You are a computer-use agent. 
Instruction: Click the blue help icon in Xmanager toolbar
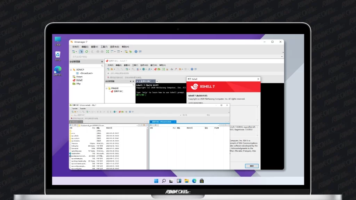[x=136, y=52]
